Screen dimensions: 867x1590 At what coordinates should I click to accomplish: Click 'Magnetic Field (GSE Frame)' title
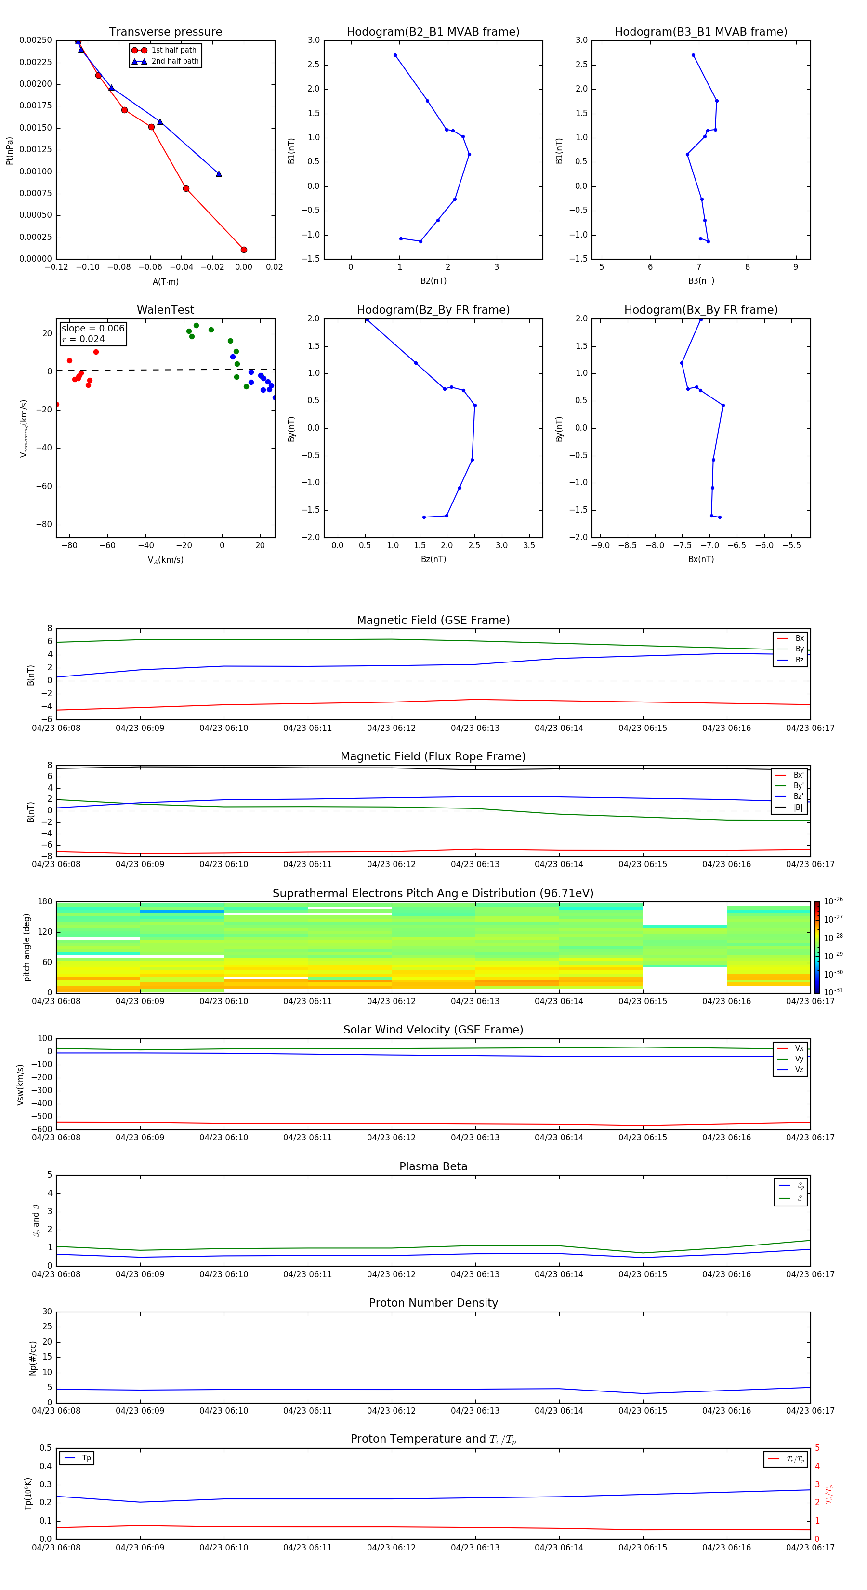(x=433, y=620)
